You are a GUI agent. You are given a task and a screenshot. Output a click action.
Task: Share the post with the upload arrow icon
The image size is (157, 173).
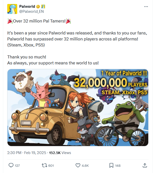[145, 165]
